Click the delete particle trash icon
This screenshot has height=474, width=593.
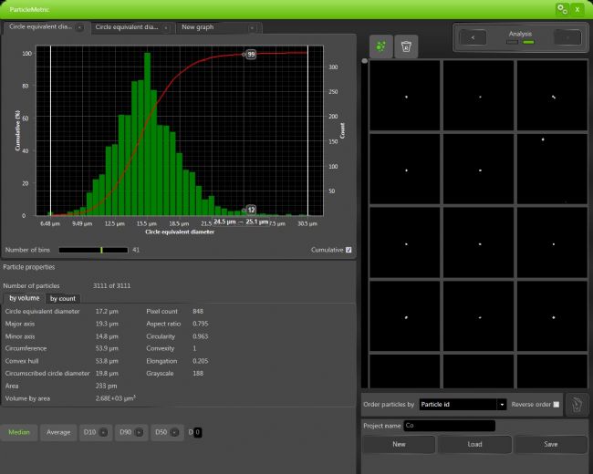click(406, 46)
